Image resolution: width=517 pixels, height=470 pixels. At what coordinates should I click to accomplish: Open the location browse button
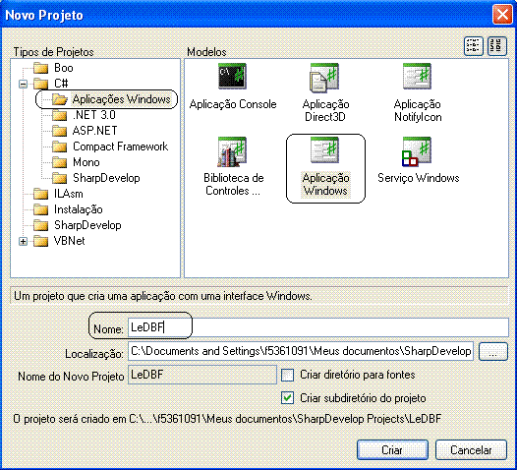(x=493, y=352)
